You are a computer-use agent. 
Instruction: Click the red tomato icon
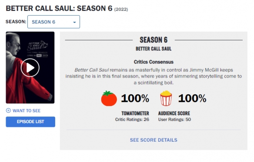pos(109,98)
